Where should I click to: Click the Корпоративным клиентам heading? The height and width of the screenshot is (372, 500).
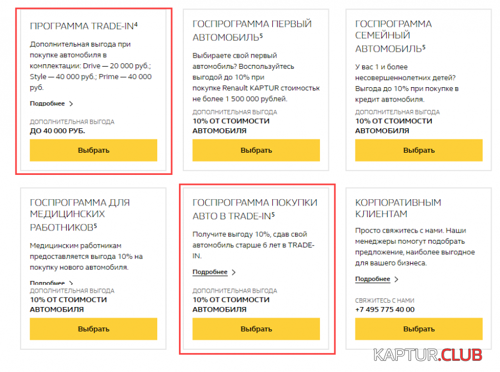point(398,208)
